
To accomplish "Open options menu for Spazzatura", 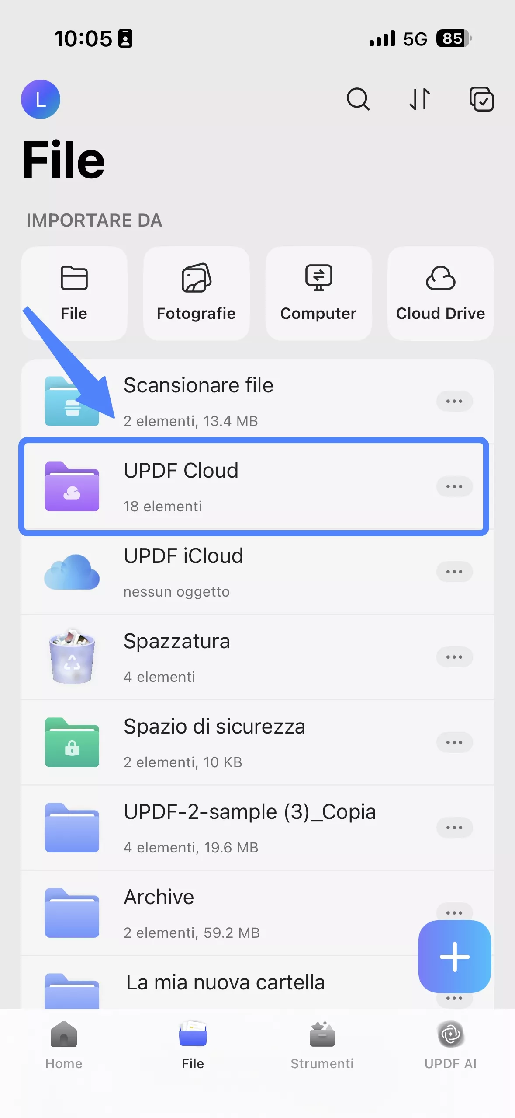I will tap(454, 657).
